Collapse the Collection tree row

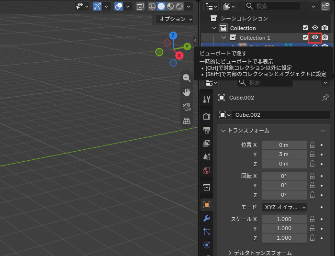coord(214,28)
